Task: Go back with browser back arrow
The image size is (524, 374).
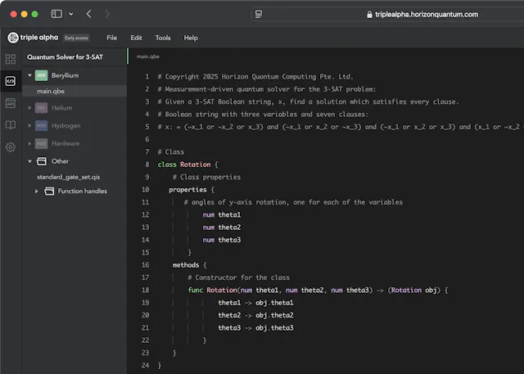Action: pyautogui.click(x=88, y=14)
